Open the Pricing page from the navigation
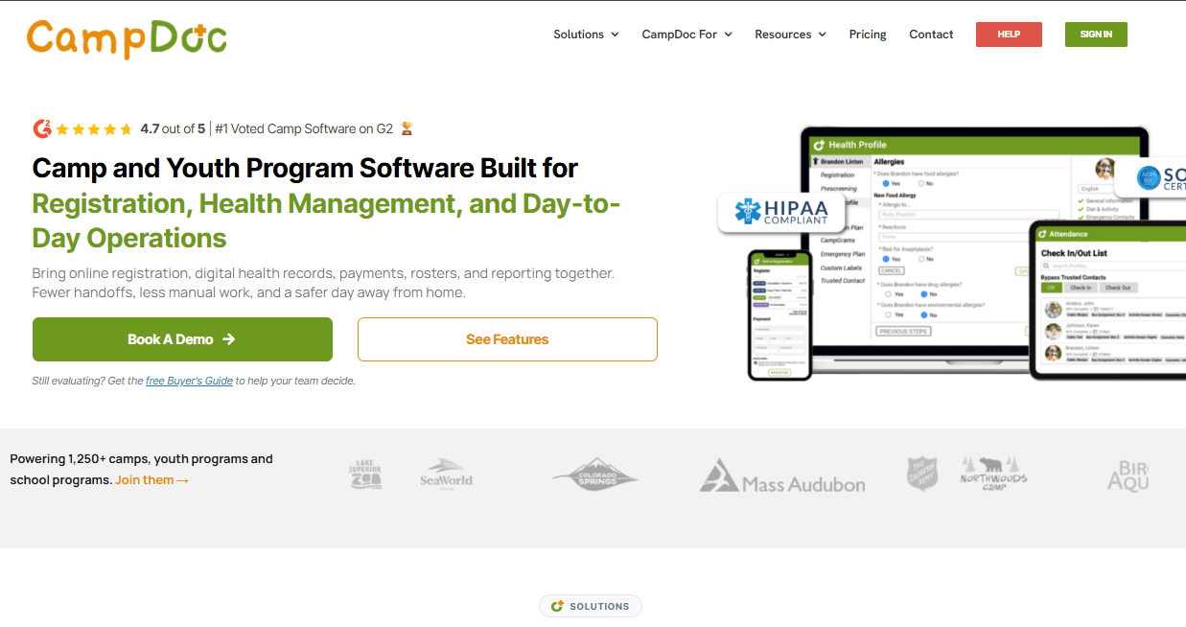The height and width of the screenshot is (627, 1186). 868,35
